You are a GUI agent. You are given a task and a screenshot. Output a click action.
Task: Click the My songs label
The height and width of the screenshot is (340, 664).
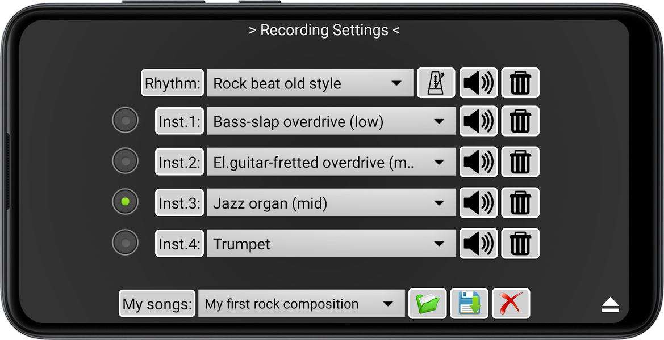[157, 304]
